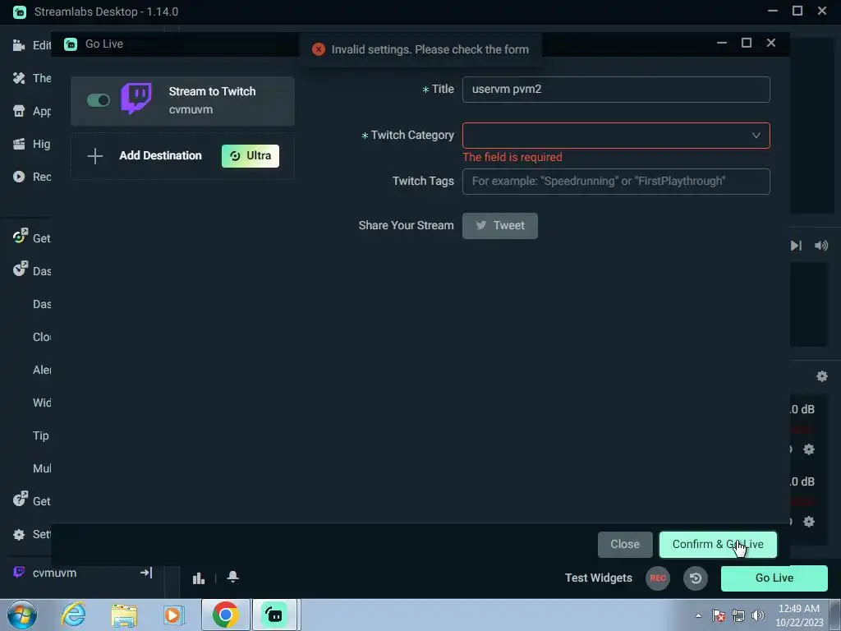Open the Highlighter sidebar icon
This screenshot has width=841, height=631.
coord(19,144)
